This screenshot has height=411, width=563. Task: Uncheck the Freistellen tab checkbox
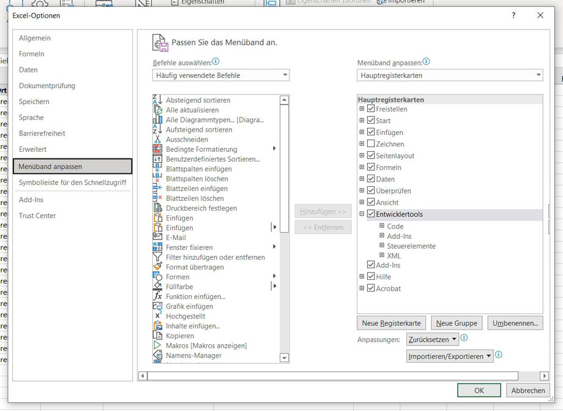coord(371,109)
